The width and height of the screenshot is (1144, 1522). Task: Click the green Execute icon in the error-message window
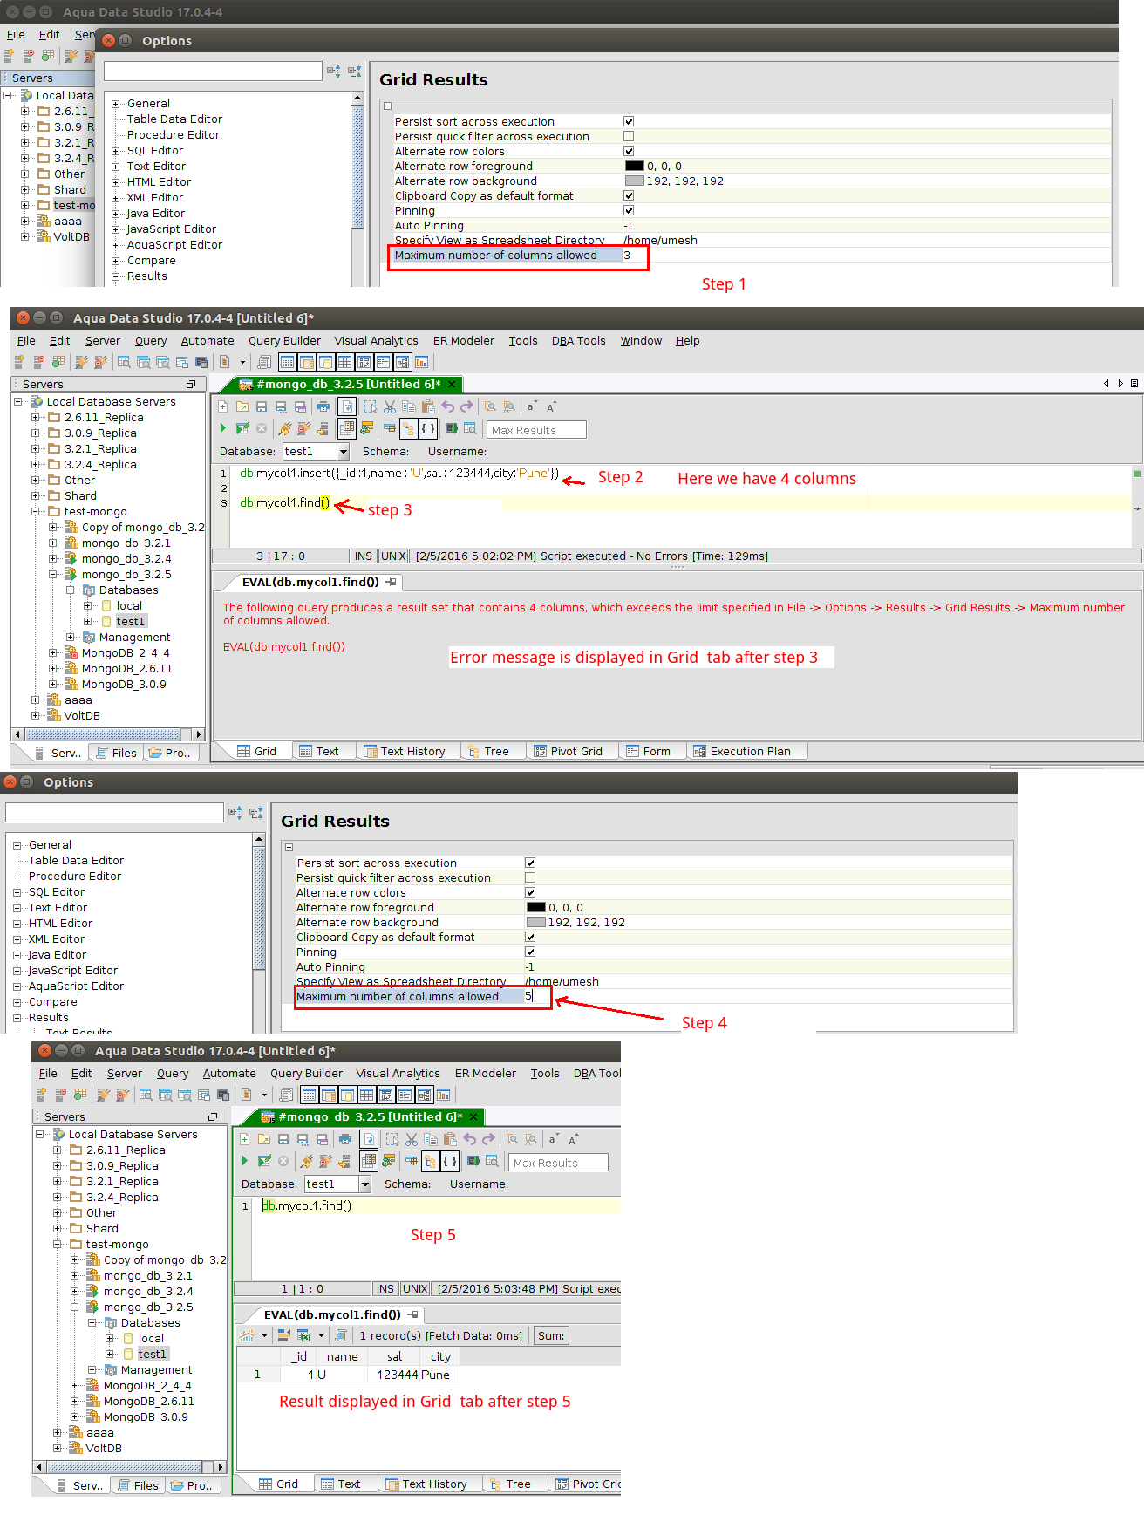pos(223,428)
